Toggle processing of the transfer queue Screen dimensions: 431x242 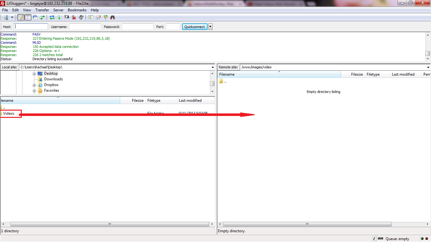tap(59, 18)
